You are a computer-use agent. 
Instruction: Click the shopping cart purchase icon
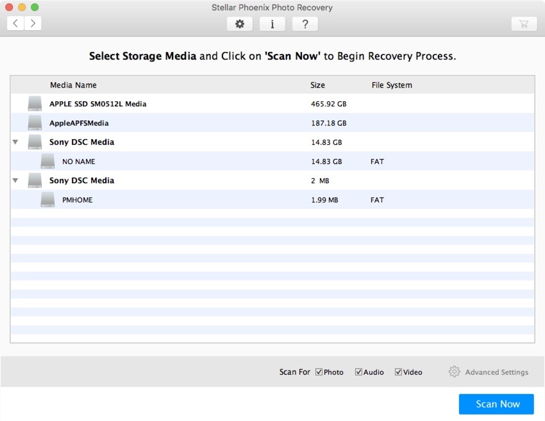[x=524, y=24]
